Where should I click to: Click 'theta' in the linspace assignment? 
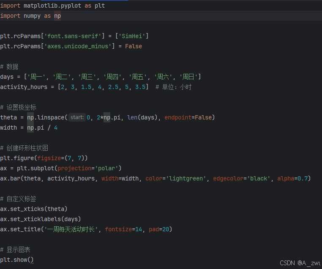point(8,117)
